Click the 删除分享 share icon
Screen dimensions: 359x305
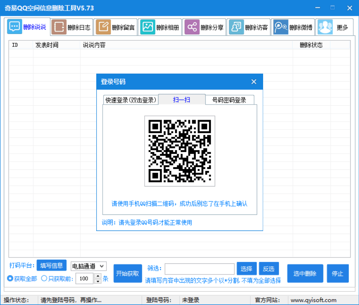pyautogui.click(x=192, y=27)
